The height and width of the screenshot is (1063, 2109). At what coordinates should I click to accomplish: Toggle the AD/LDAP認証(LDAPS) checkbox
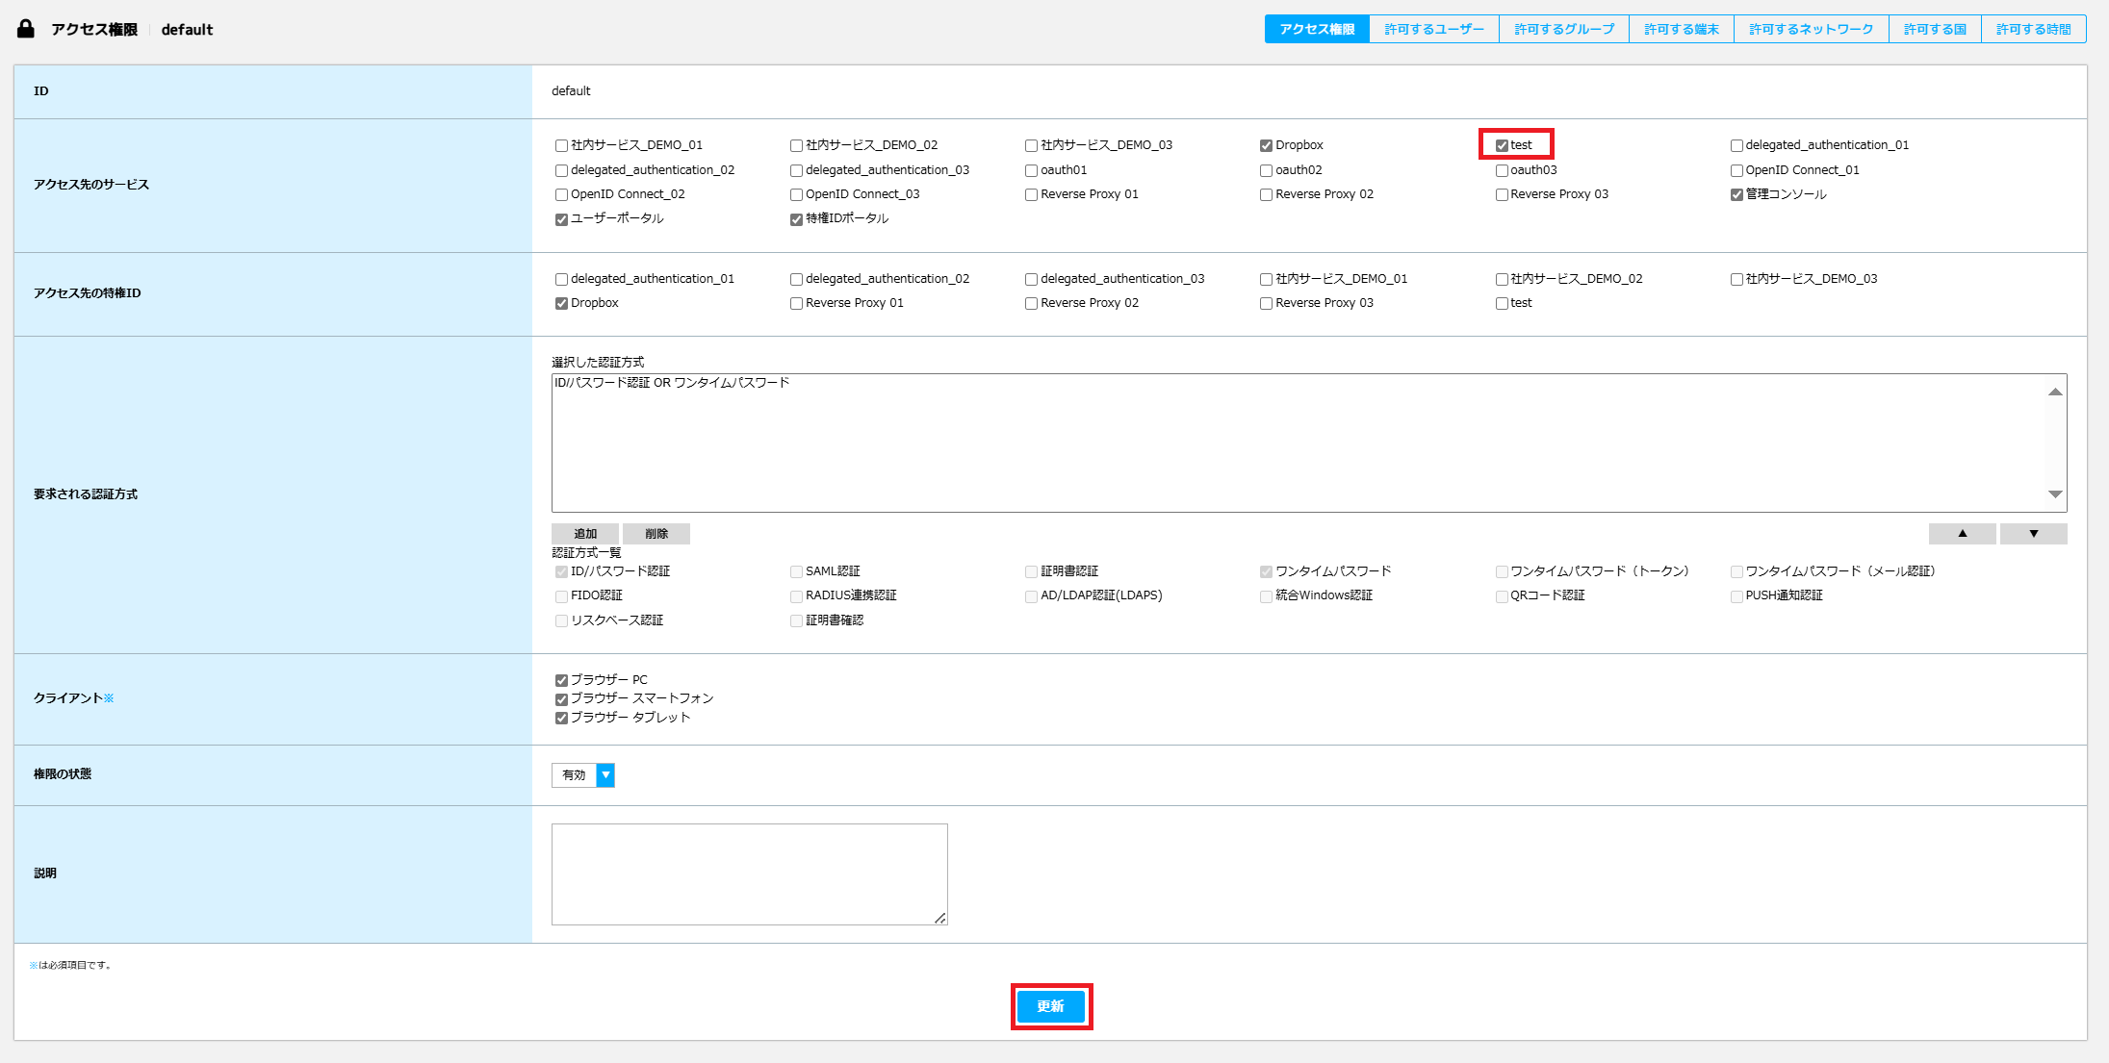[1031, 596]
